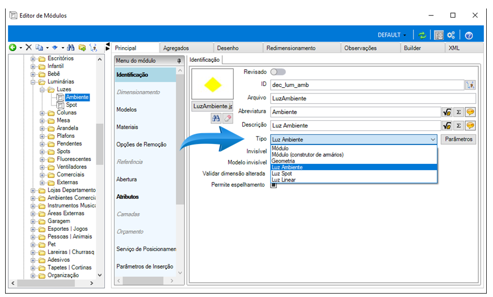The height and width of the screenshot is (297, 493).
Task: Click the LuzAmbiente.jpg file button
Action: click(213, 106)
